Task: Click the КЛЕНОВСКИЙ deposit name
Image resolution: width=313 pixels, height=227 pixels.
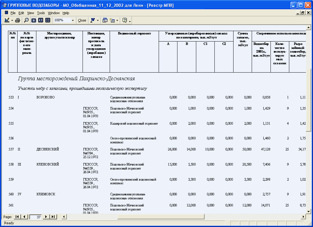Action: [x=48, y=165]
